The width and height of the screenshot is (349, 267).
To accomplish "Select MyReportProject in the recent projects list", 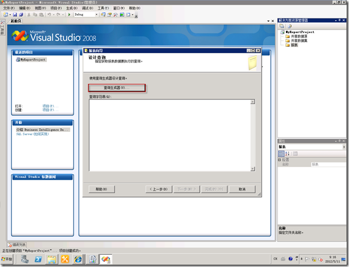I will (31, 60).
